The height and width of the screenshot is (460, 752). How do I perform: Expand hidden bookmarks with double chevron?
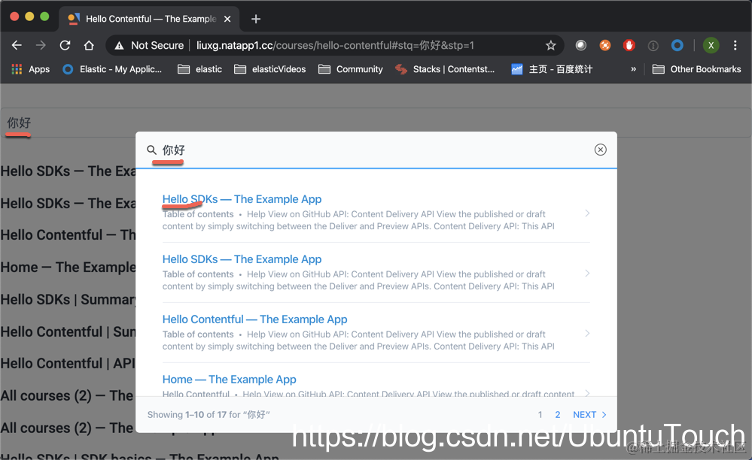tap(633, 69)
